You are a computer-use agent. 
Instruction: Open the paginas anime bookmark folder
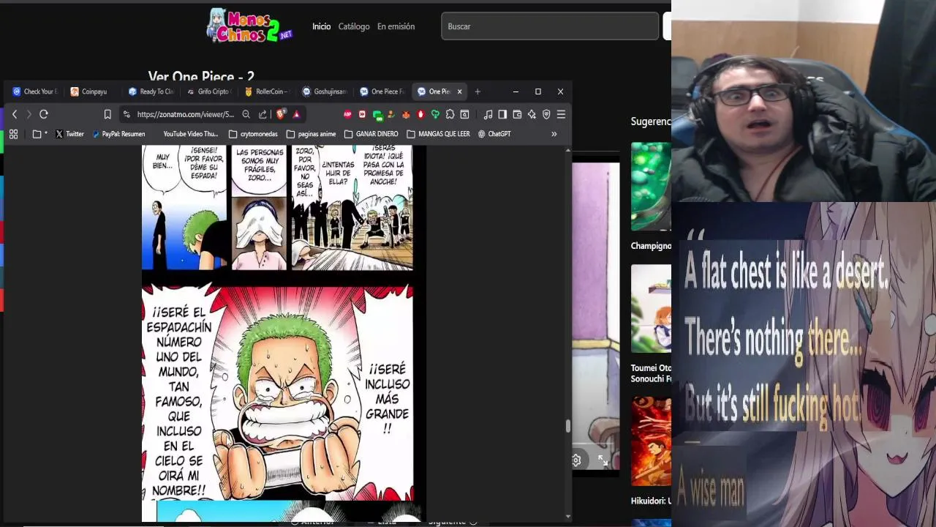311,134
